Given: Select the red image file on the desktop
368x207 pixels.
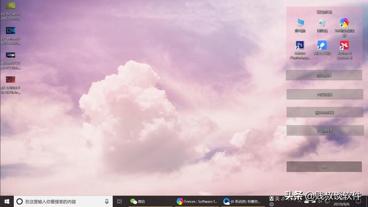Looking at the screenshot, I should click(10, 85).
